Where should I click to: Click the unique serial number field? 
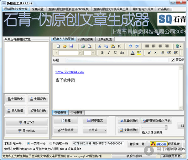click(98, 143)
